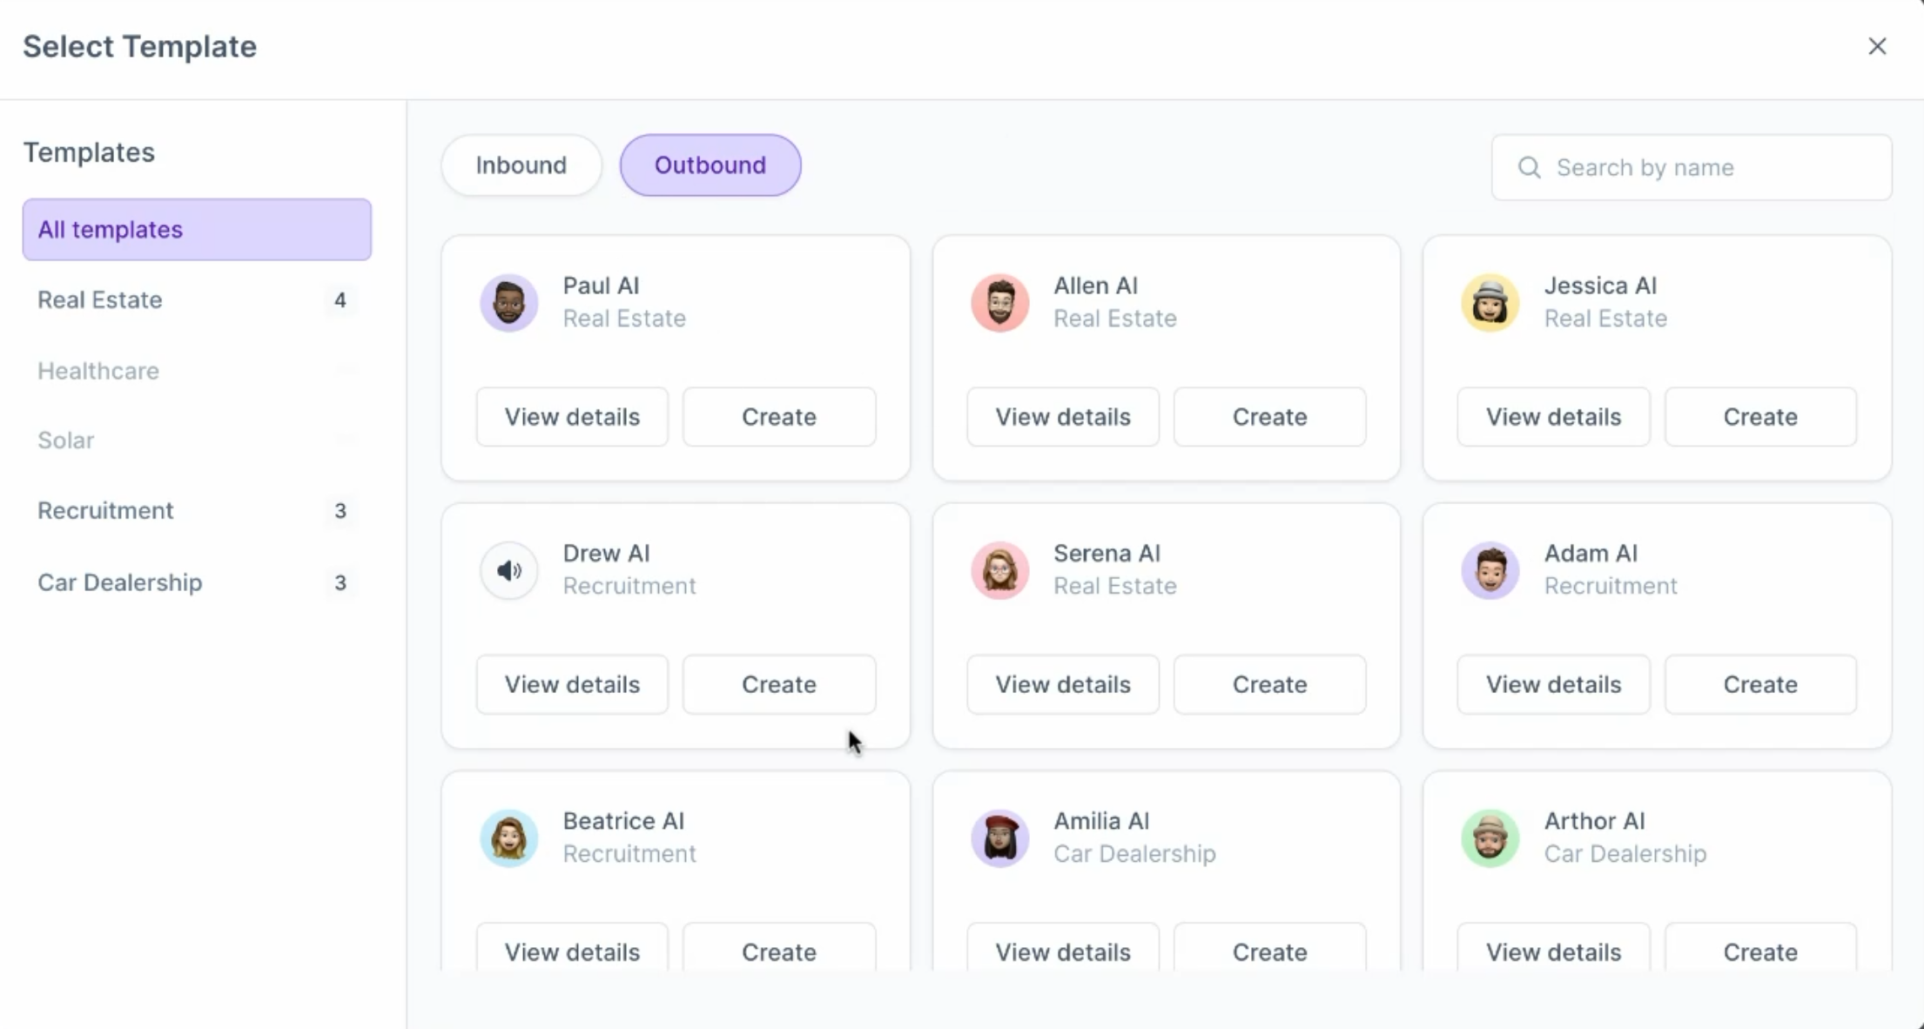This screenshot has width=1924, height=1029.
Task: Click Amilia AI's avatar icon
Action: tap(999, 837)
